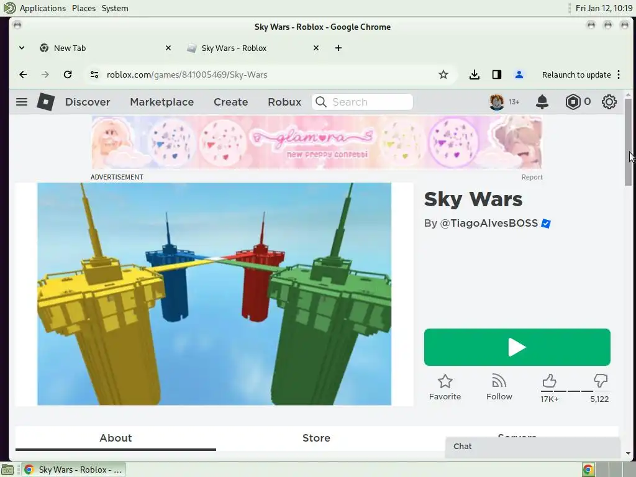
Task: Click the page vertical scrollbar thumb
Action: pyautogui.click(x=628, y=142)
